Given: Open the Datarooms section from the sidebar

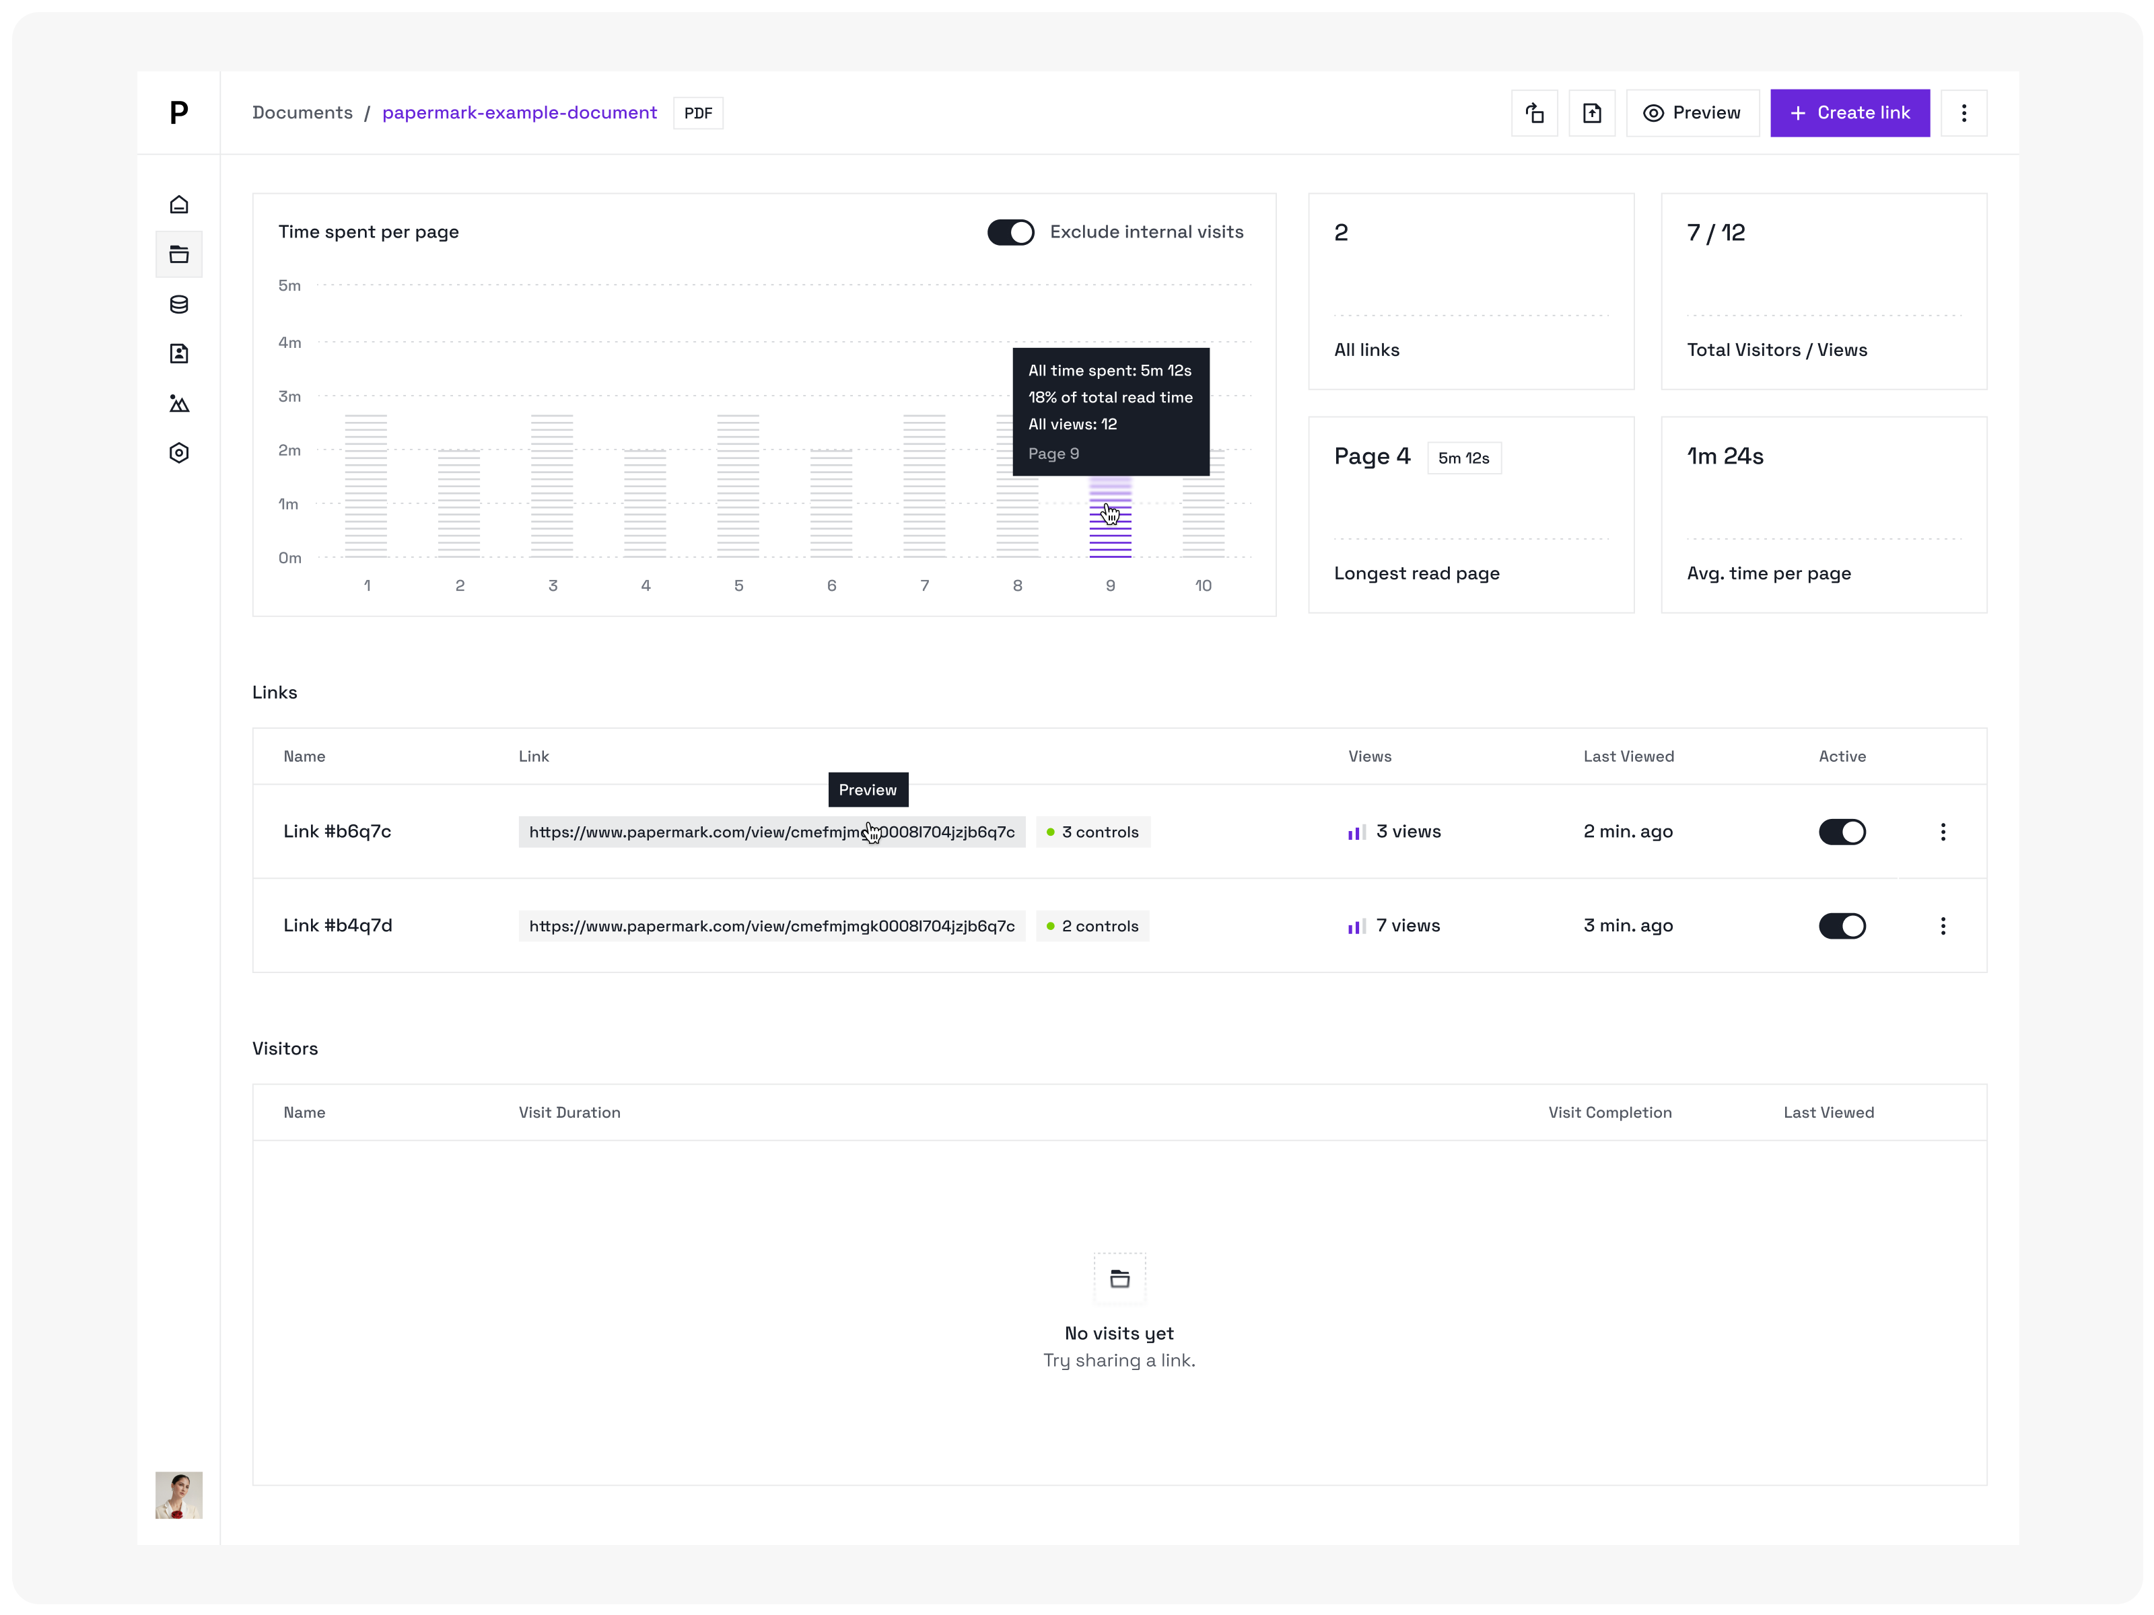Looking at the screenshot, I should coord(179,305).
